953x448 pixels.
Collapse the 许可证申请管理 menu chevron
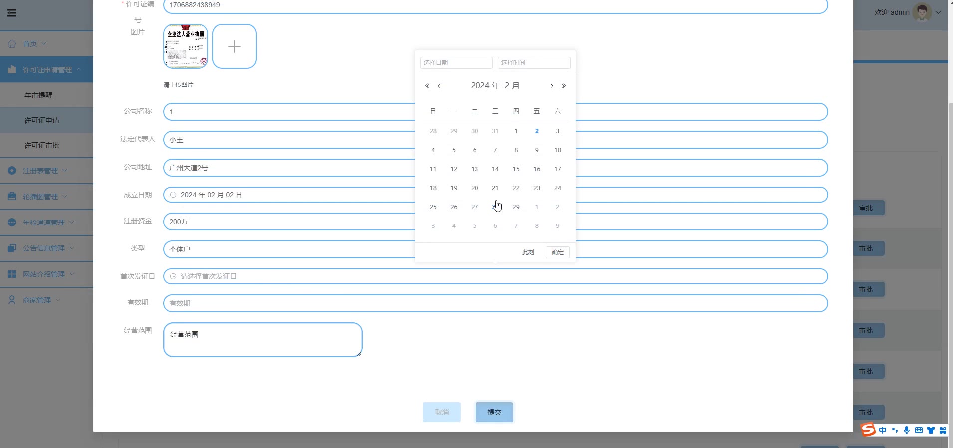(x=79, y=69)
